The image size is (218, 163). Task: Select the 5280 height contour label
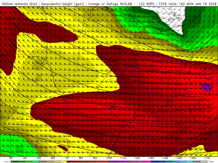pos(178,84)
